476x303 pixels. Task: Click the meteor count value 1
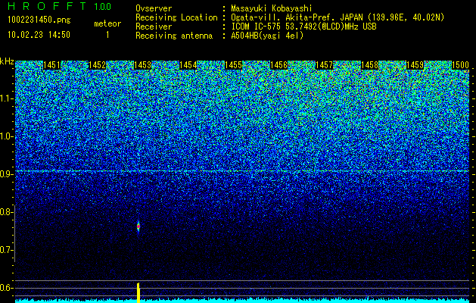pyautogui.click(x=107, y=35)
